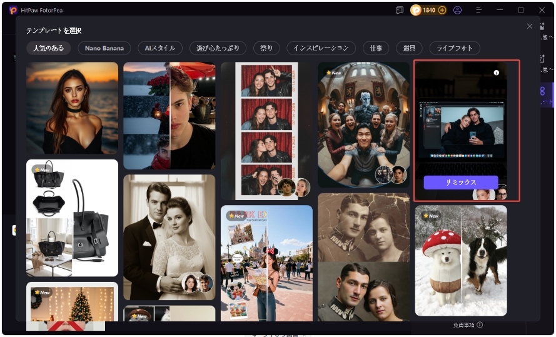
Task: Open the AIスタイル category
Action: [160, 48]
